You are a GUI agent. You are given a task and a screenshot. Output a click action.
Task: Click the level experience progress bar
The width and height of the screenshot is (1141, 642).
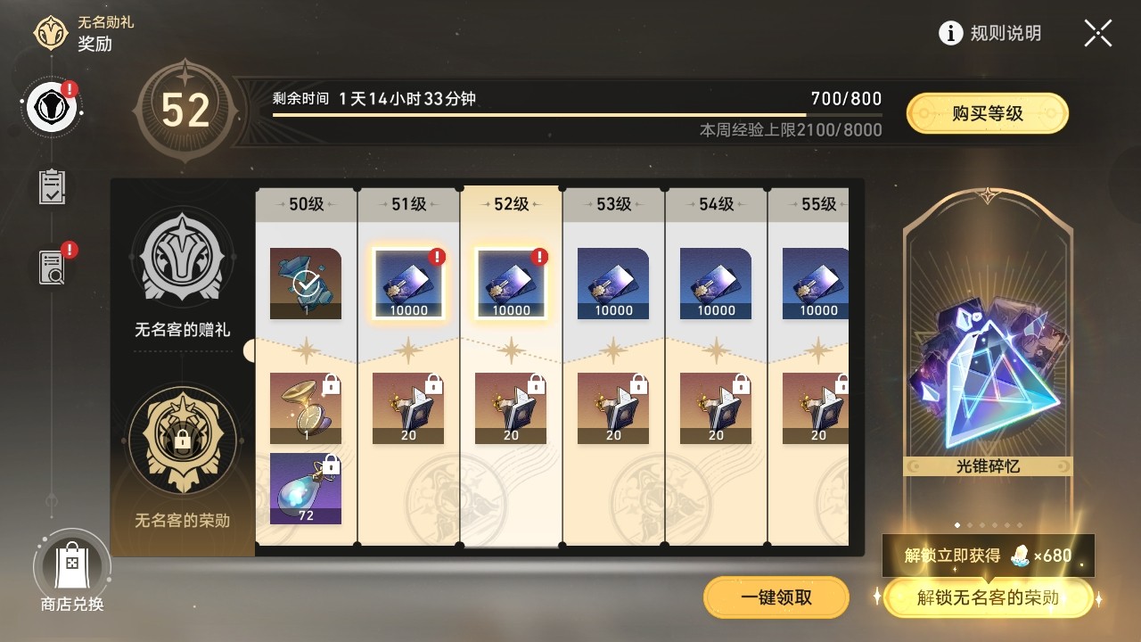click(x=578, y=114)
